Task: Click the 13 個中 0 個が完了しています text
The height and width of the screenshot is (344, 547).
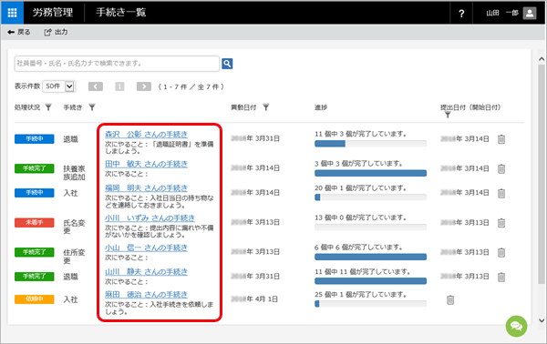Action: pos(360,218)
